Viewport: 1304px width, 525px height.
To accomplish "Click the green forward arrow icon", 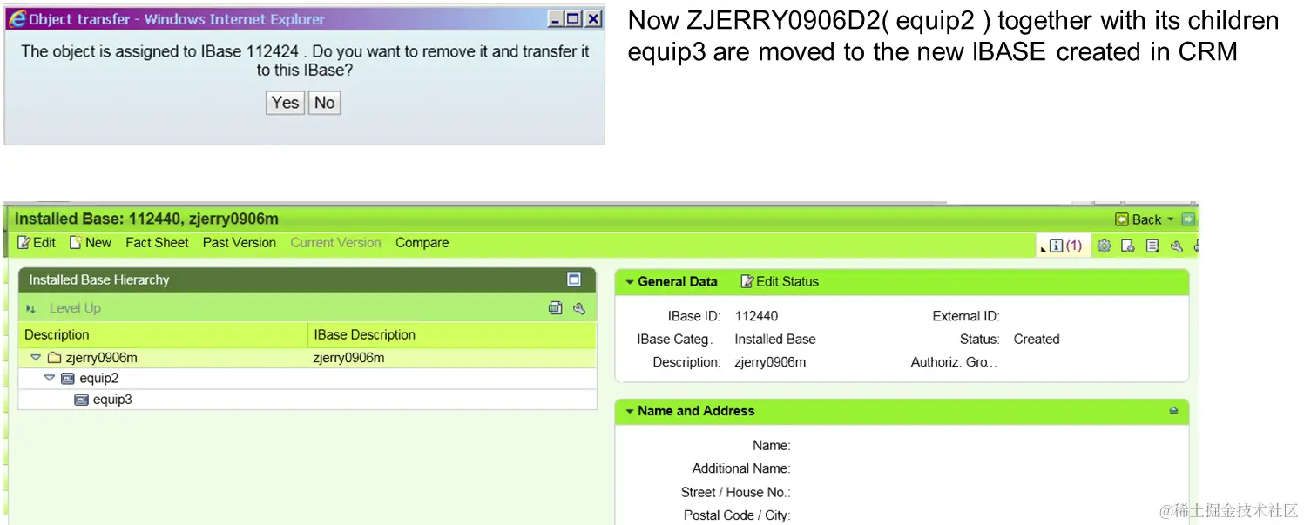I will coord(1188,219).
